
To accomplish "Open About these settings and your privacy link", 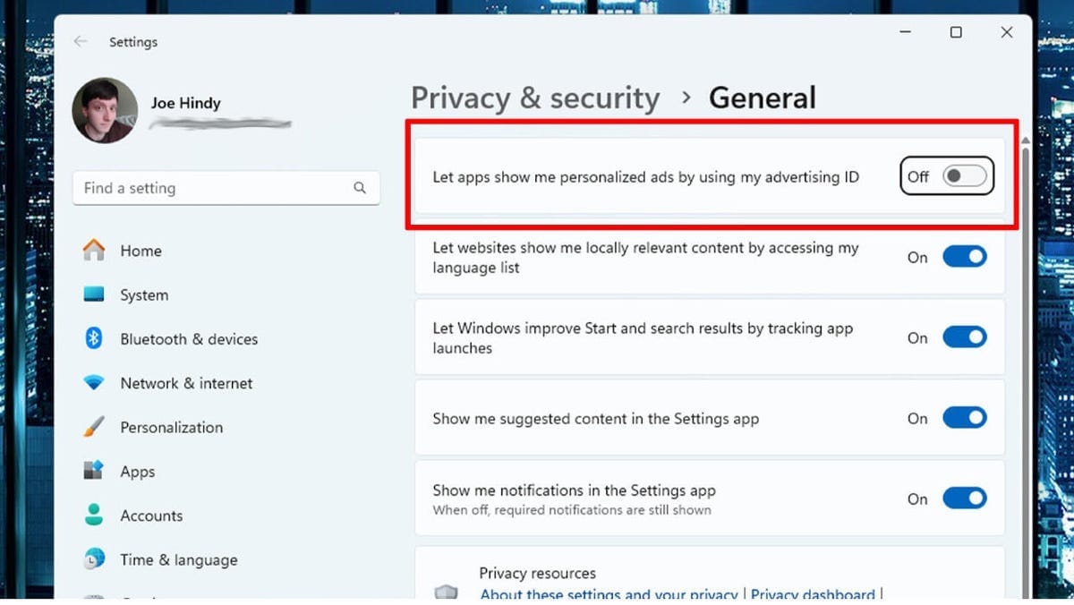I will [x=609, y=594].
